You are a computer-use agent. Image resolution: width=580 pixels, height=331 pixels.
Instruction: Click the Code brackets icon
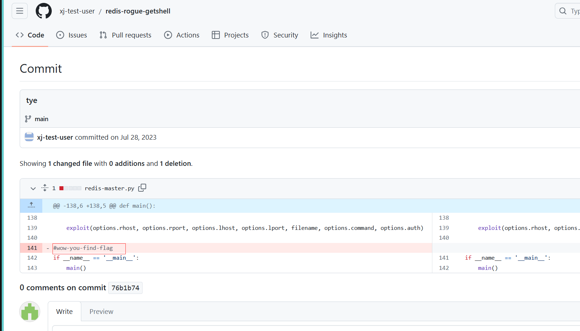click(20, 35)
